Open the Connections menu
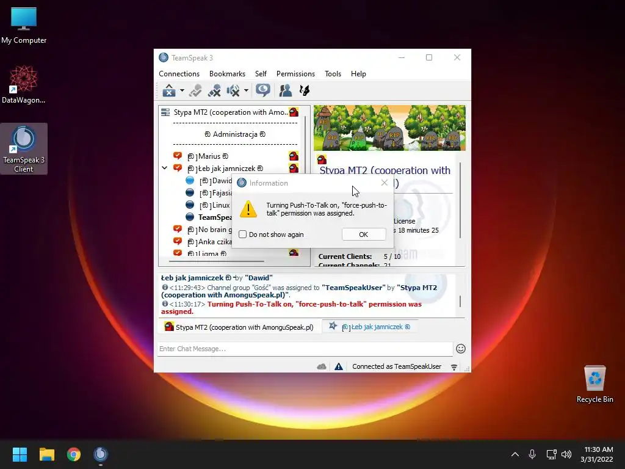The width and height of the screenshot is (625, 469). pos(179,74)
